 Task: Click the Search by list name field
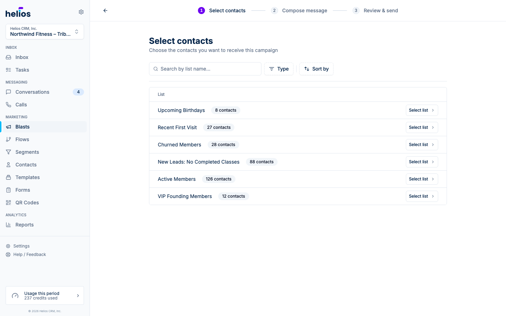point(205,69)
